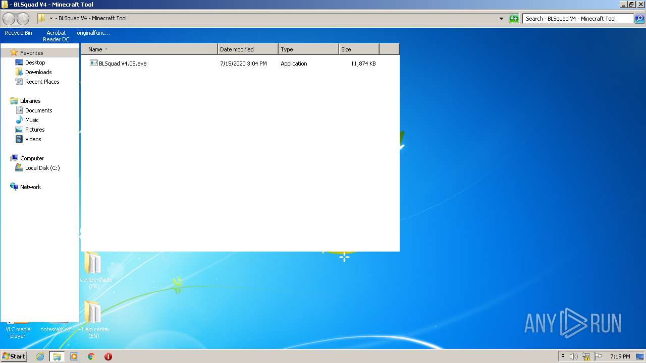Sort by the Type column header

click(x=308, y=49)
